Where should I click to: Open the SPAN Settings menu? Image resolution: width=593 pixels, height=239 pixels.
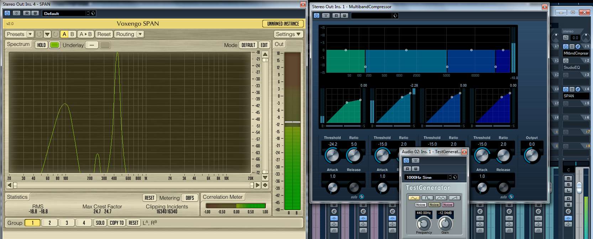click(x=288, y=34)
